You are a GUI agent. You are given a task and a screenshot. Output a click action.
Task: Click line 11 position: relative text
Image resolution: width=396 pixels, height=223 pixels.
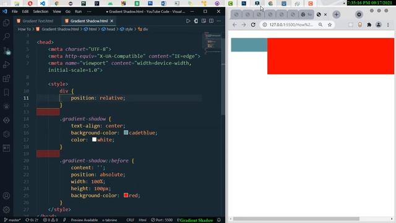coord(98,98)
